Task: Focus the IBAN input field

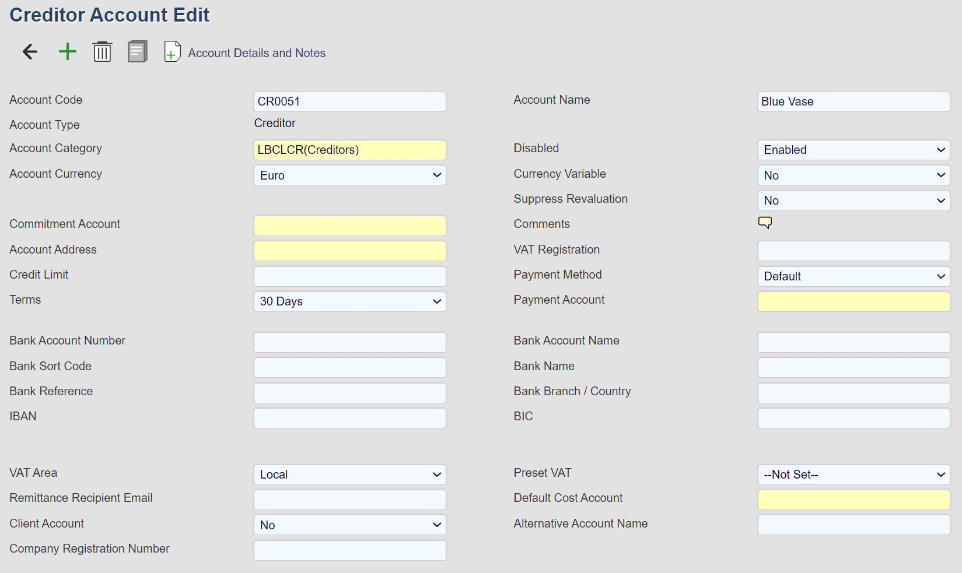Action: pos(349,418)
